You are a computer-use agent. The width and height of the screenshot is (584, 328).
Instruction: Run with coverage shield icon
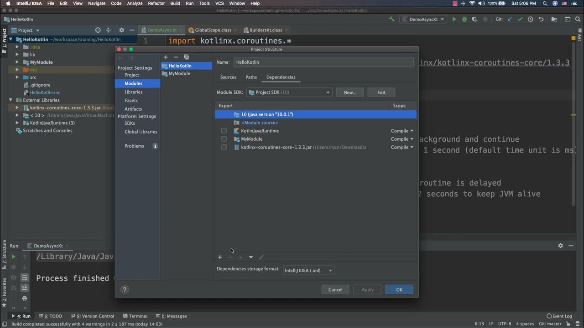coord(474,19)
